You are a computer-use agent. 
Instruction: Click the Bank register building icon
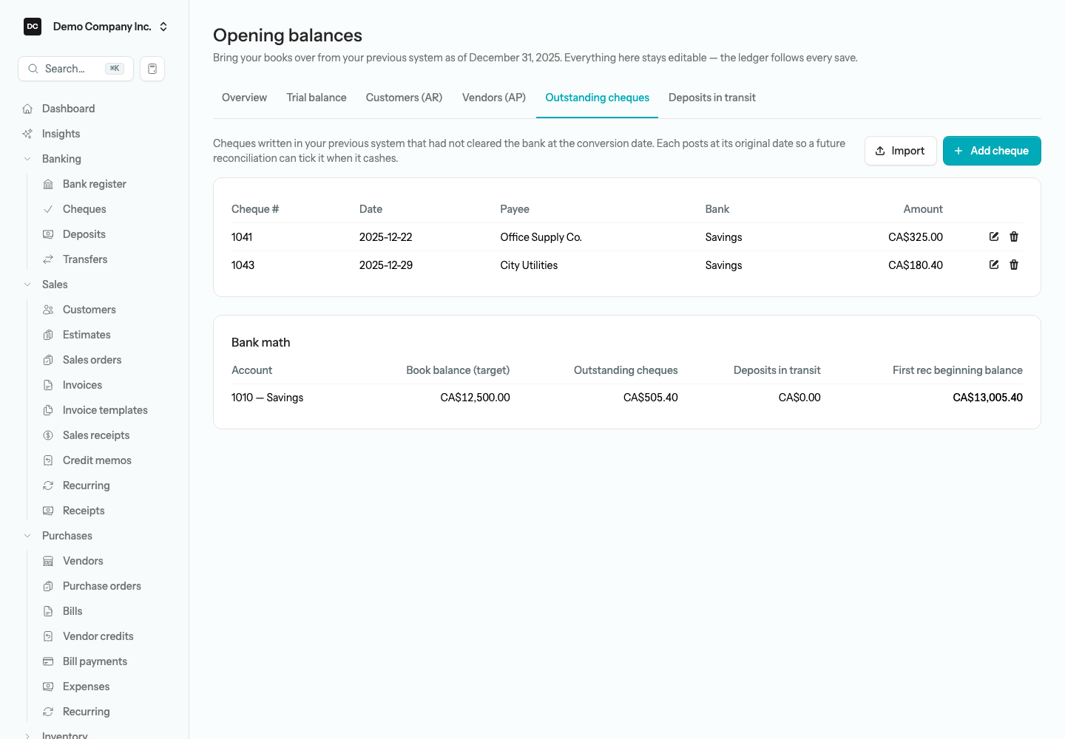coord(48,184)
